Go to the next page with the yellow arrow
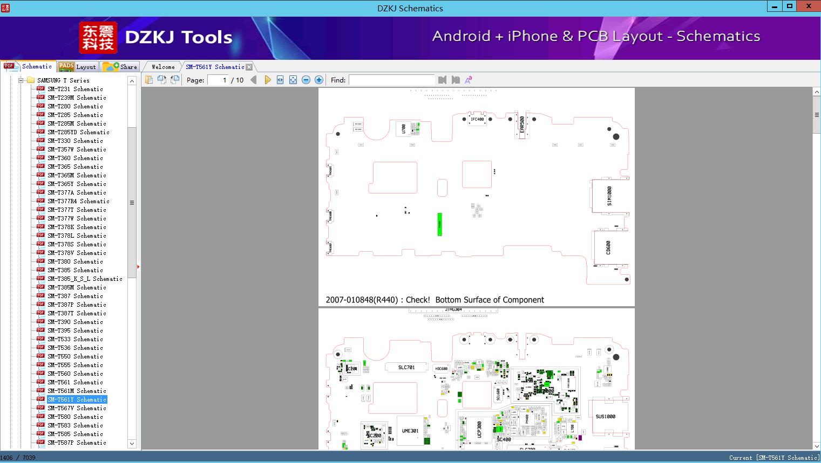821x463 pixels. (x=267, y=80)
